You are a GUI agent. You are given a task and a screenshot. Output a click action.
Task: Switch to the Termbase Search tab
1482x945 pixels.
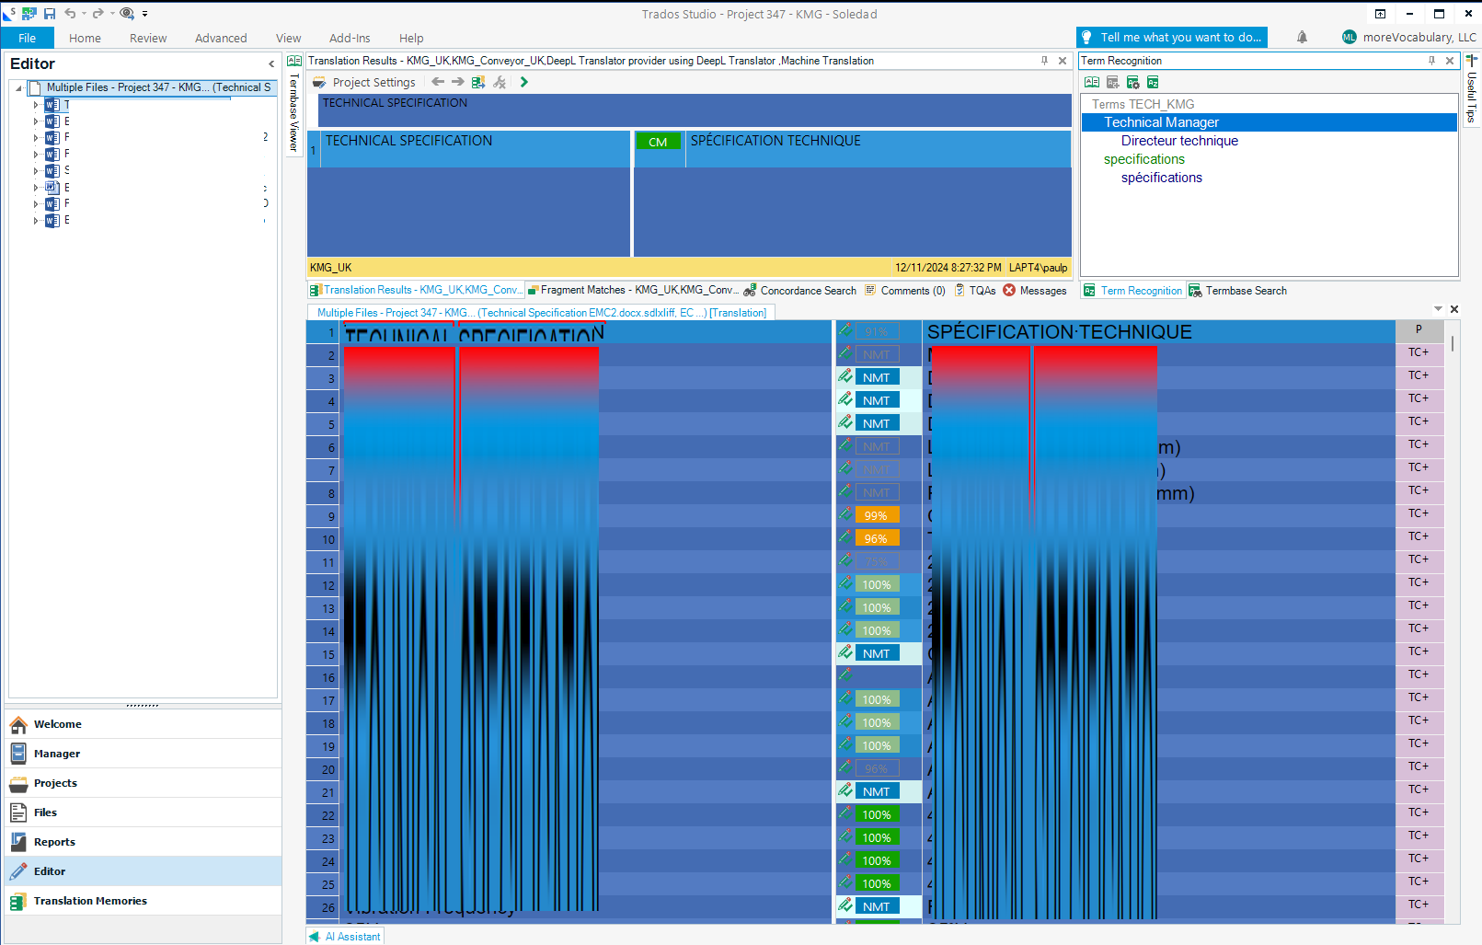click(x=1237, y=291)
